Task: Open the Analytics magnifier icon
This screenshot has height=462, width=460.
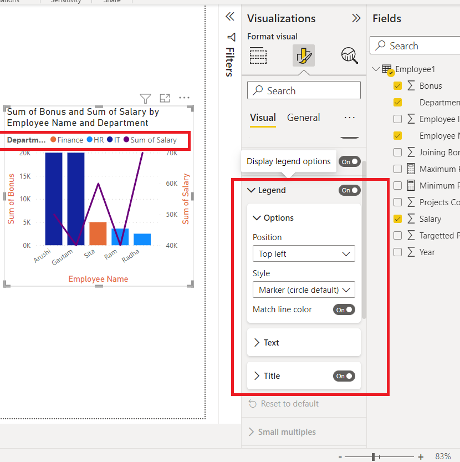Action: point(350,55)
